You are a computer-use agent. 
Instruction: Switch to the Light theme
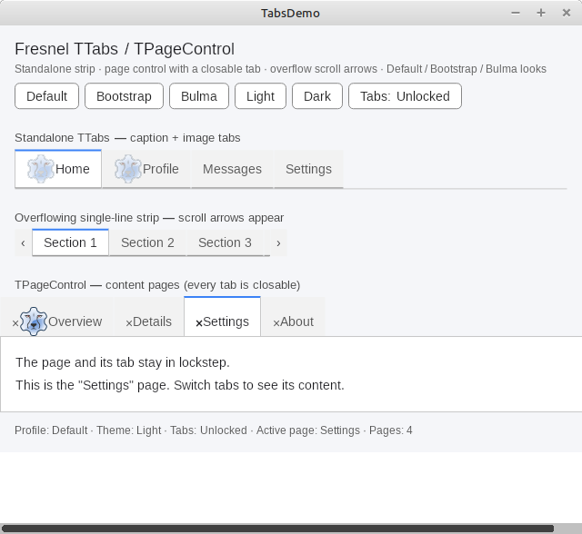260,96
